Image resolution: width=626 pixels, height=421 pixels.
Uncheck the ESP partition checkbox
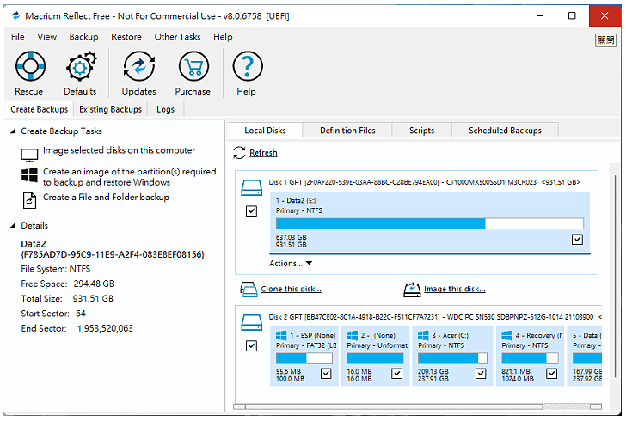tap(326, 374)
